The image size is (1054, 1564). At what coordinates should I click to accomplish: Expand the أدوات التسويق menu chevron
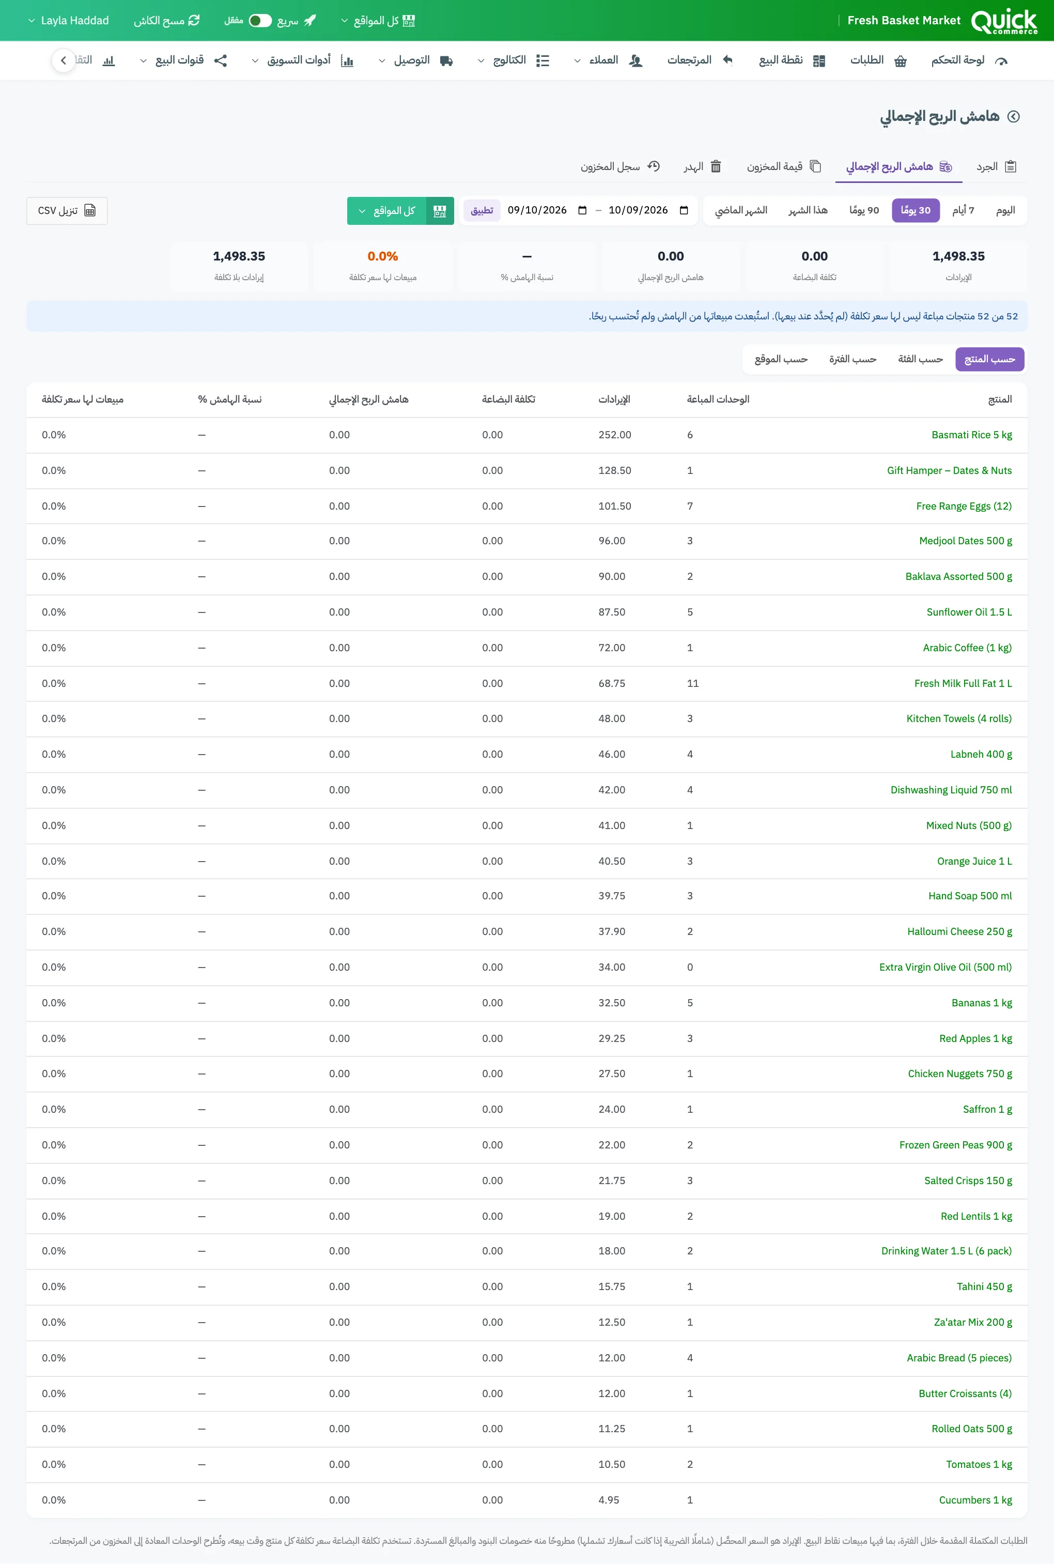click(x=255, y=61)
